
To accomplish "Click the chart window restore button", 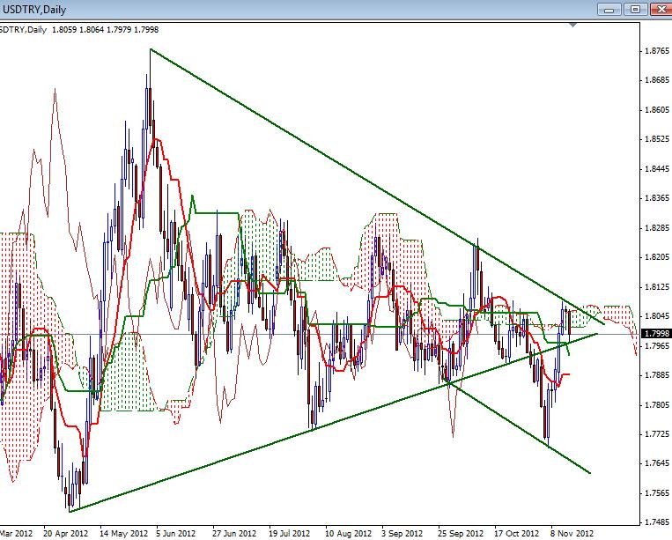I will tap(635, 9).
